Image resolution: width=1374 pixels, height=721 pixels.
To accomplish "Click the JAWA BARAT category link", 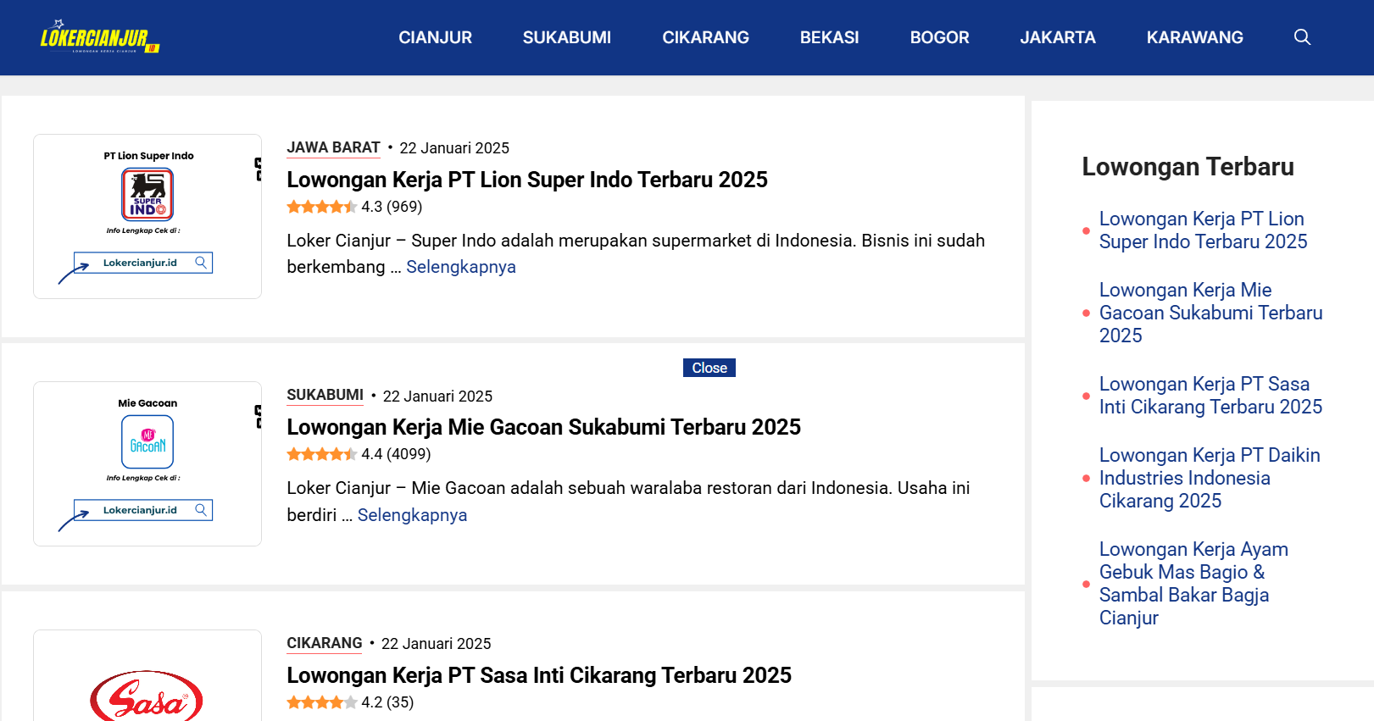I will (333, 147).
